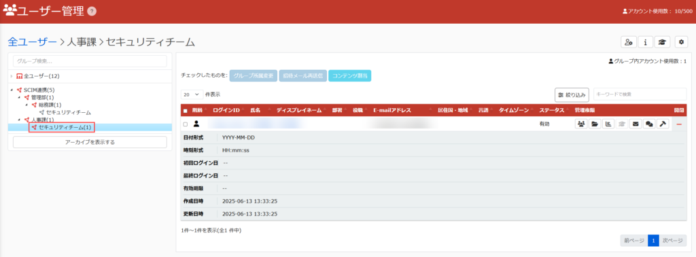Click the open folder icon in the user row
The height and width of the screenshot is (257, 696).
coord(594,124)
